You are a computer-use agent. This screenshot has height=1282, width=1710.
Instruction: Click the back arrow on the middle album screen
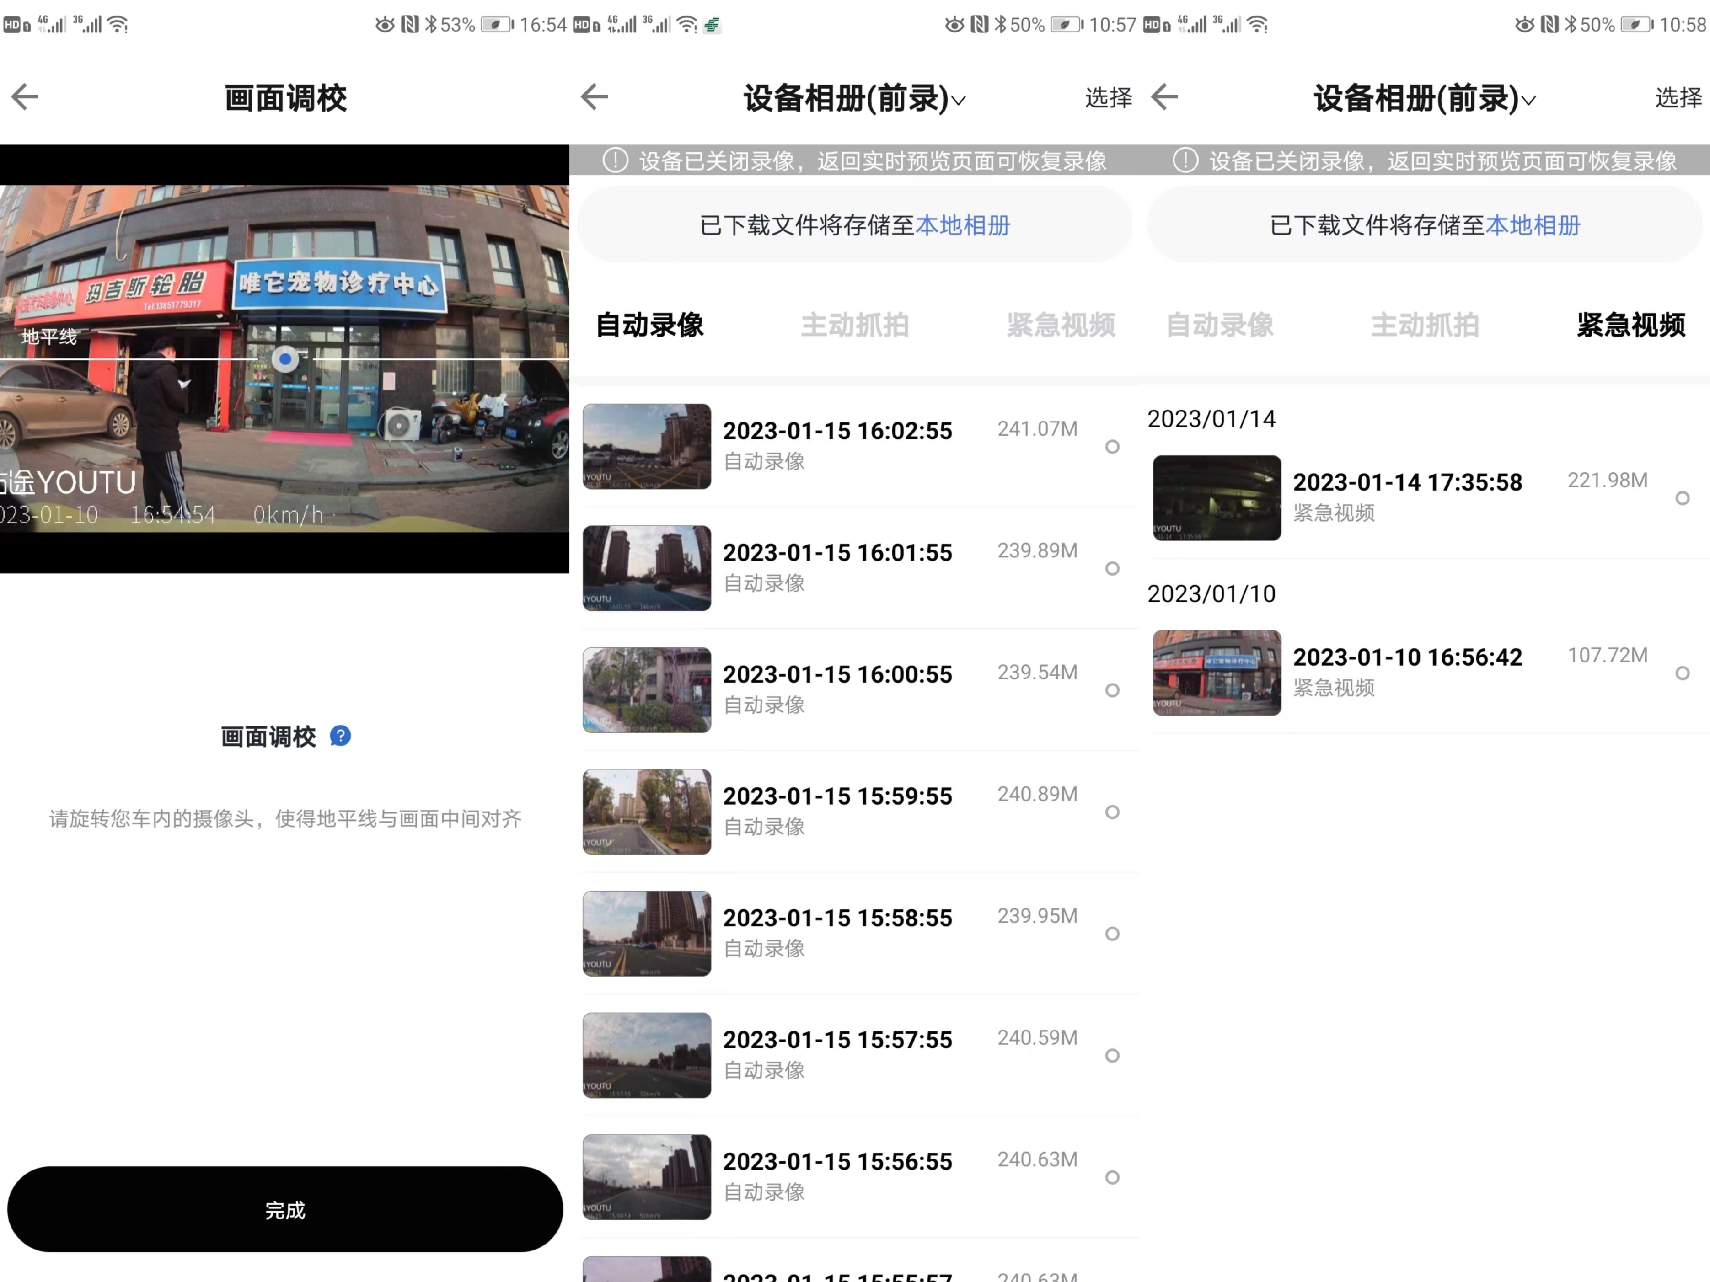(x=595, y=96)
